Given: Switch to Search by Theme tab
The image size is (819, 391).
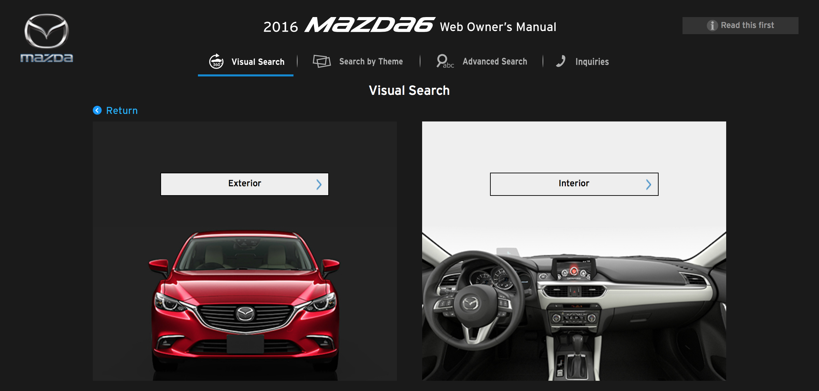Looking at the screenshot, I should 371,62.
